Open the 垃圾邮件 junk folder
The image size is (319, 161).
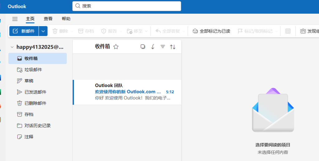coord(33,70)
